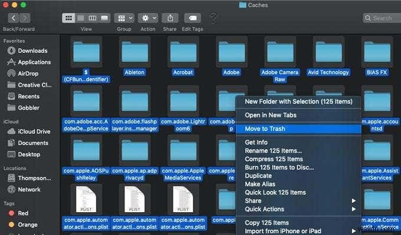Image resolution: width=401 pixels, height=235 pixels.
Task: Open the Action gear dropdown
Action: 147,18
